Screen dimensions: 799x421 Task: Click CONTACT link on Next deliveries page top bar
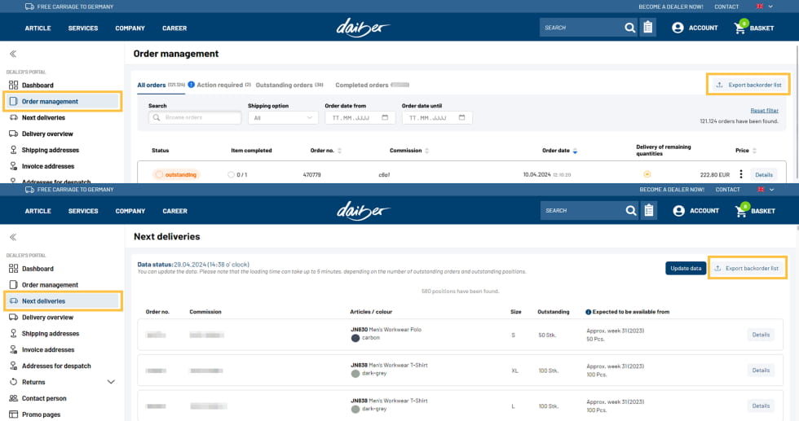coord(727,190)
